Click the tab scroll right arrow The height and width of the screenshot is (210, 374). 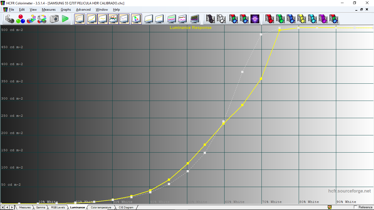point(12,208)
